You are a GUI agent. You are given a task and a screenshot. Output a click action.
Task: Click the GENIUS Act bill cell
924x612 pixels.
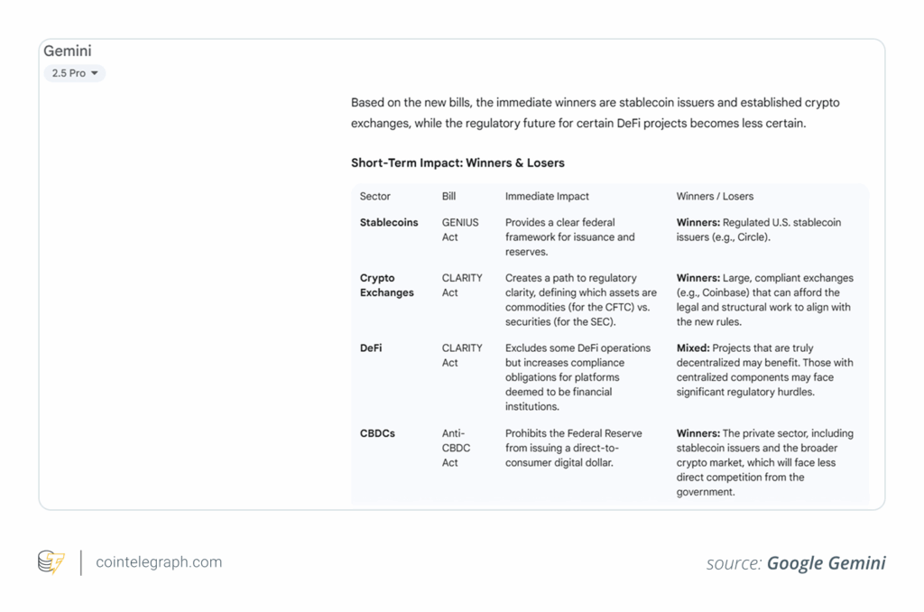pyautogui.click(x=460, y=229)
